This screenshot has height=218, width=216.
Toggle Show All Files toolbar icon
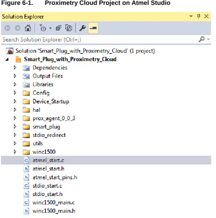pos(69,28)
